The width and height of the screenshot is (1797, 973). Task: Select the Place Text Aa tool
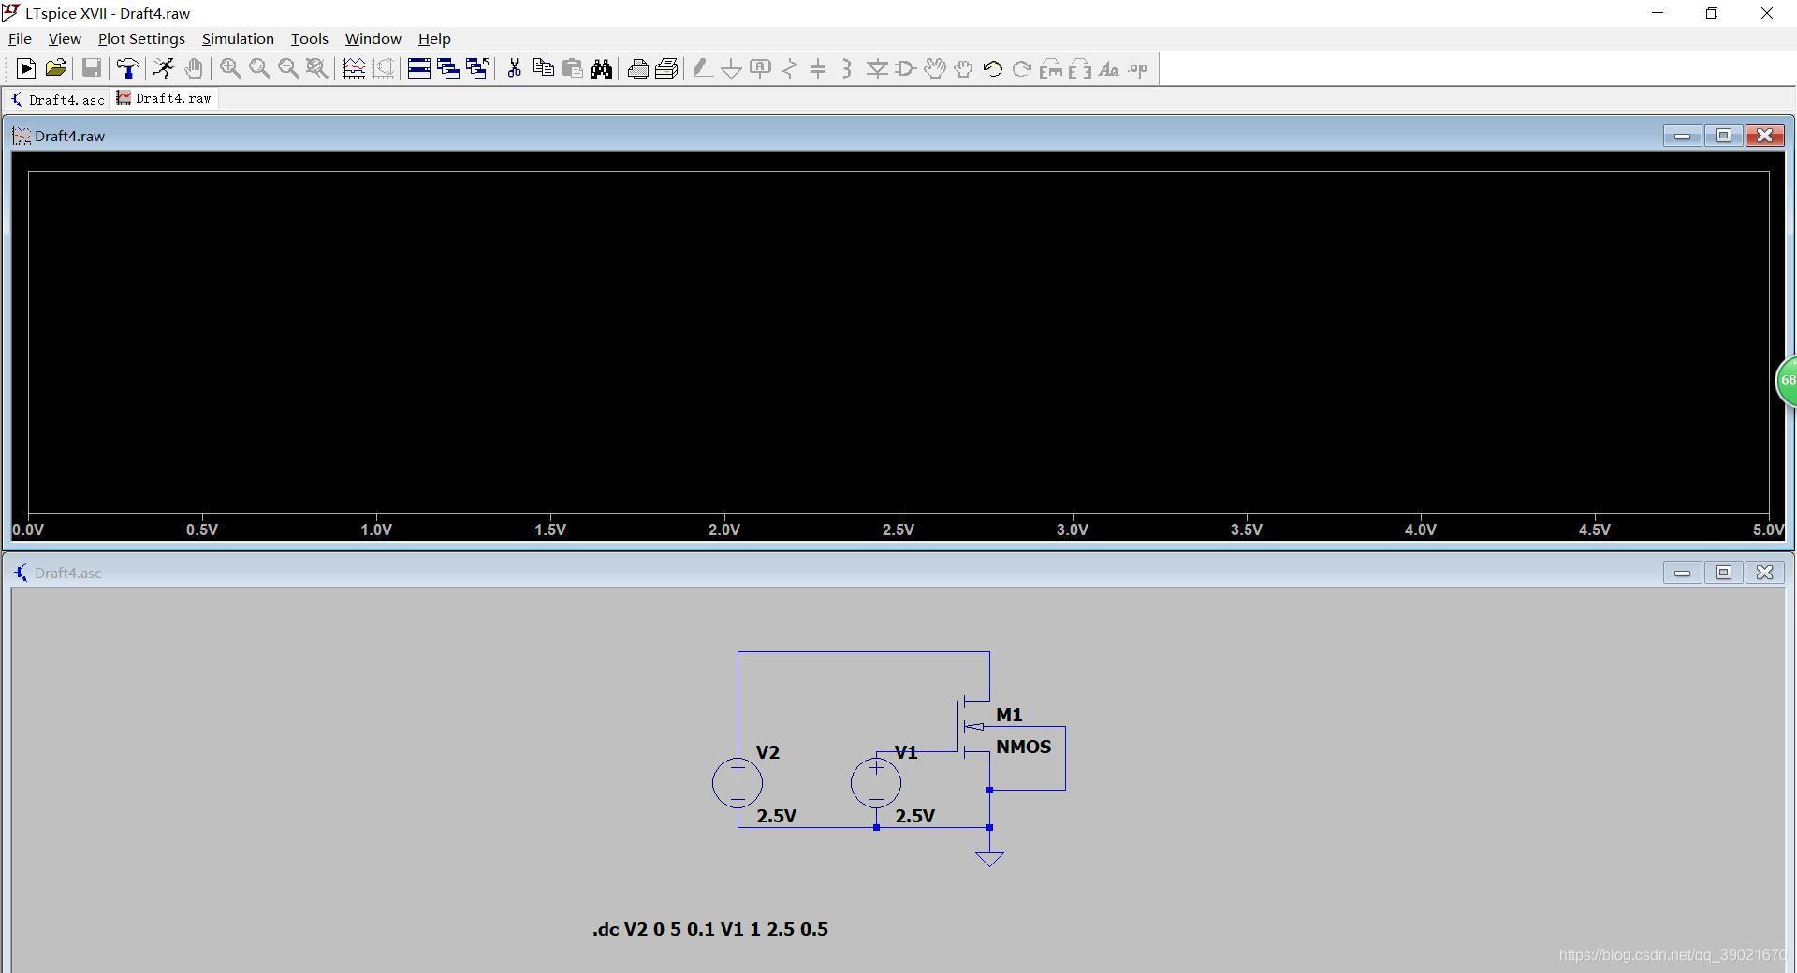pos(1109,68)
